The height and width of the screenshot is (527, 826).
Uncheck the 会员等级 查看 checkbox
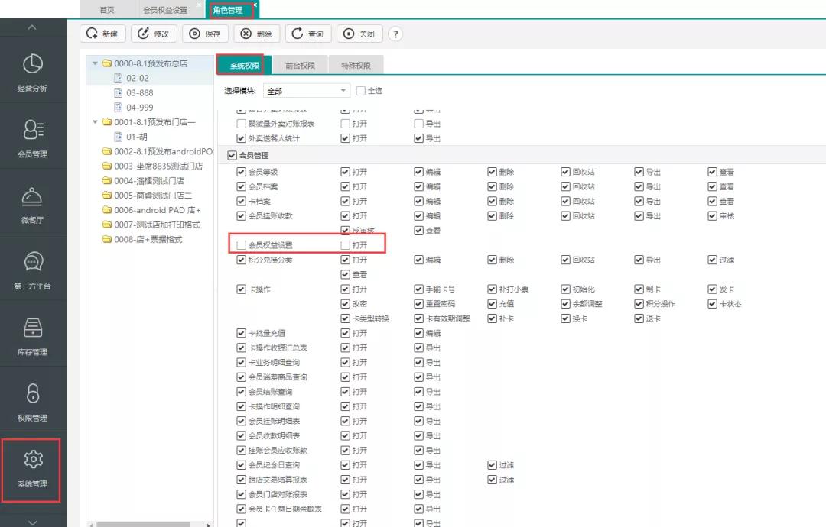[x=714, y=171]
